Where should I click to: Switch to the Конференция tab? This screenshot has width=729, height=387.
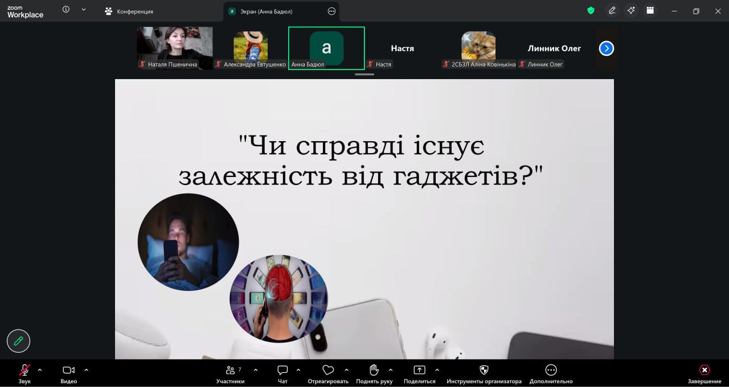click(x=129, y=11)
